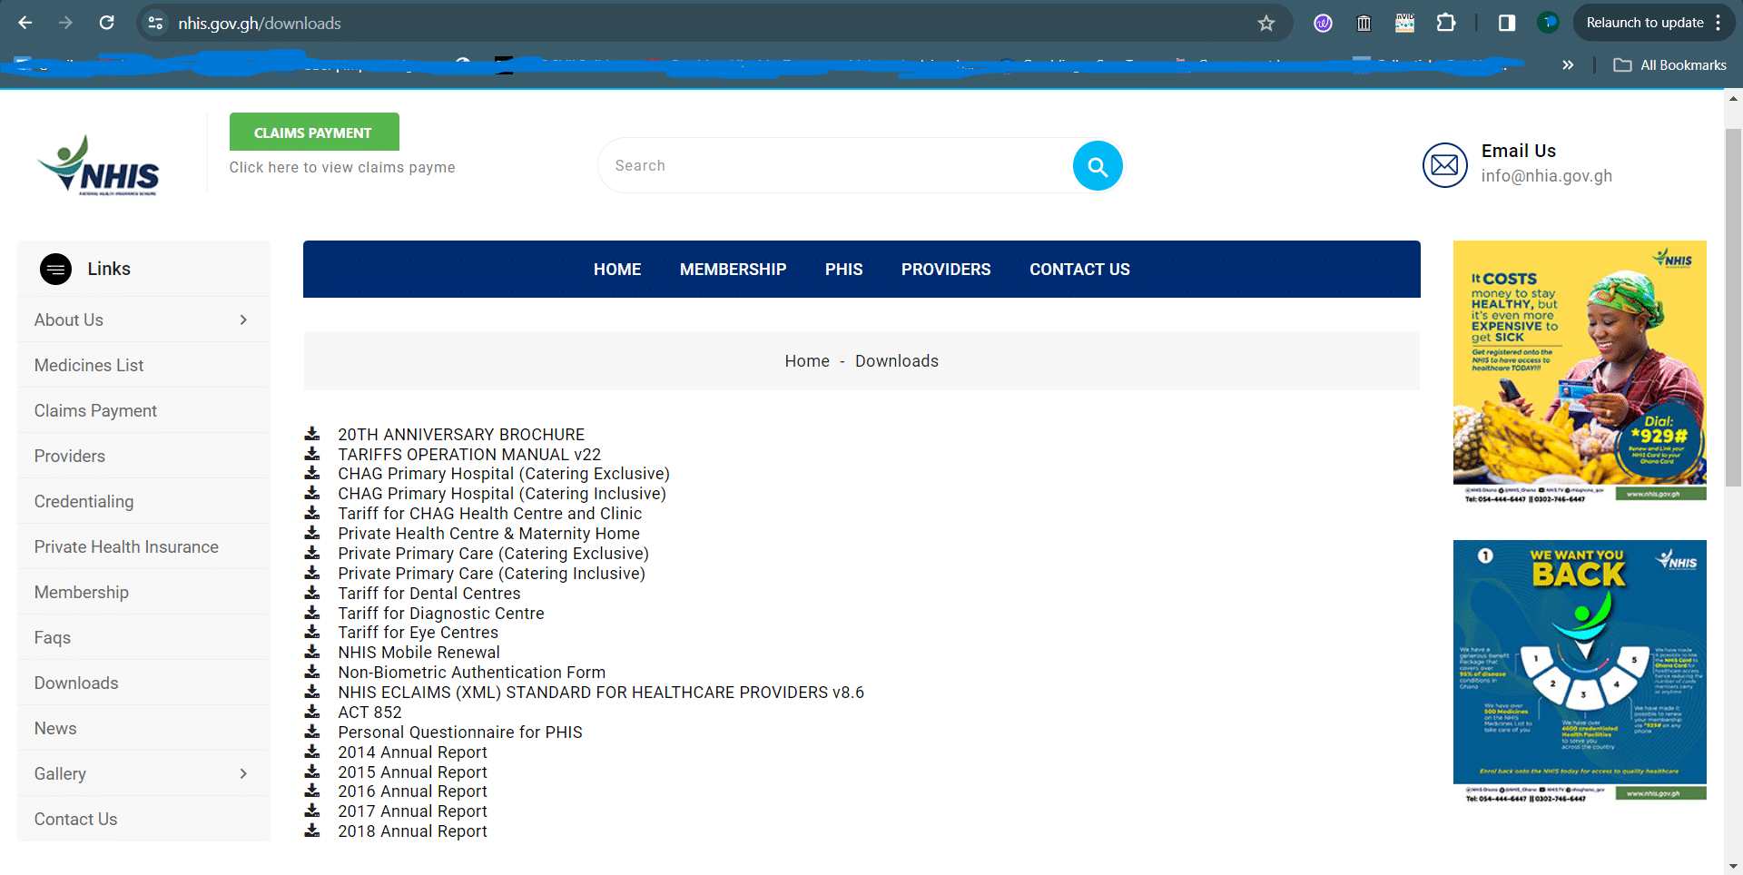This screenshot has width=1743, height=875.
Task: Select MEMBERSHIP in the navigation bar
Action: 733,270
